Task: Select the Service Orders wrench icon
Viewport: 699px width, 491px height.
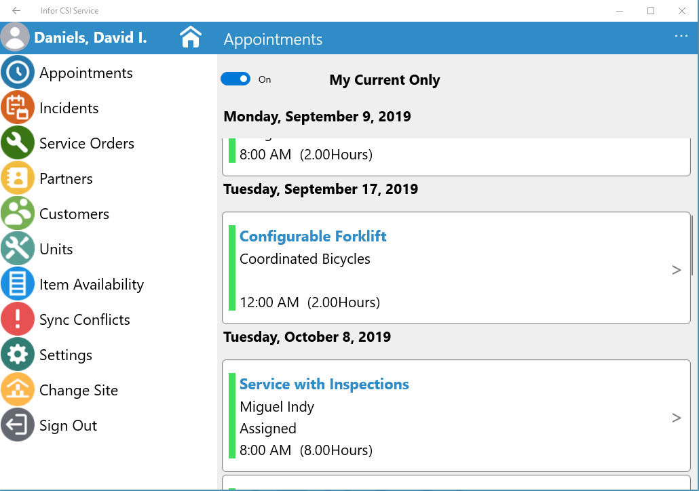Action: [x=18, y=143]
